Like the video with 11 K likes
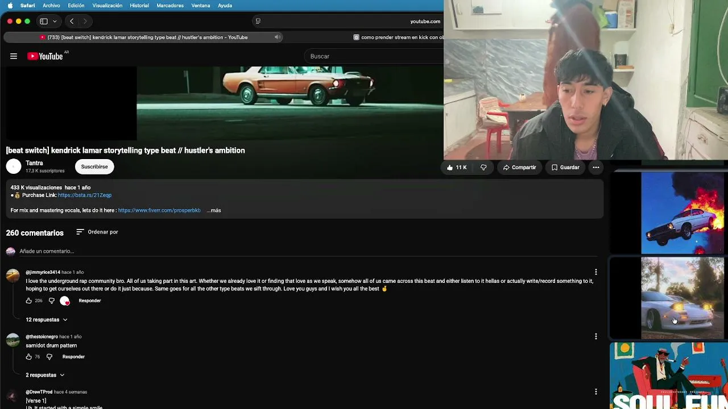728x409 pixels. pos(457,168)
